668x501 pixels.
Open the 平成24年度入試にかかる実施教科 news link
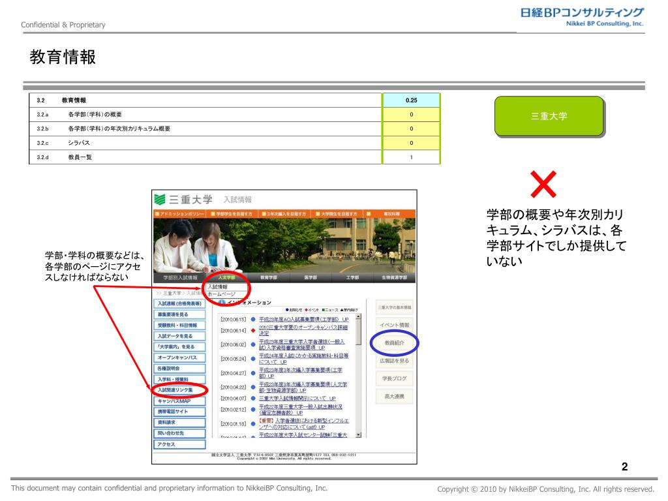(x=303, y=359)
